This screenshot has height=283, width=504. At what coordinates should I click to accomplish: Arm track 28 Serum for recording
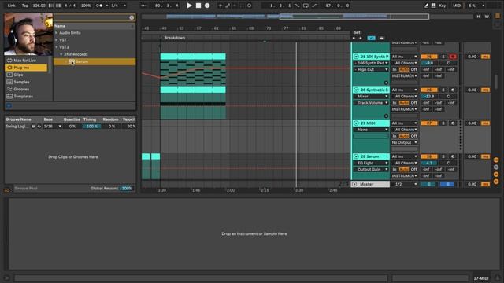coord(453,156)
